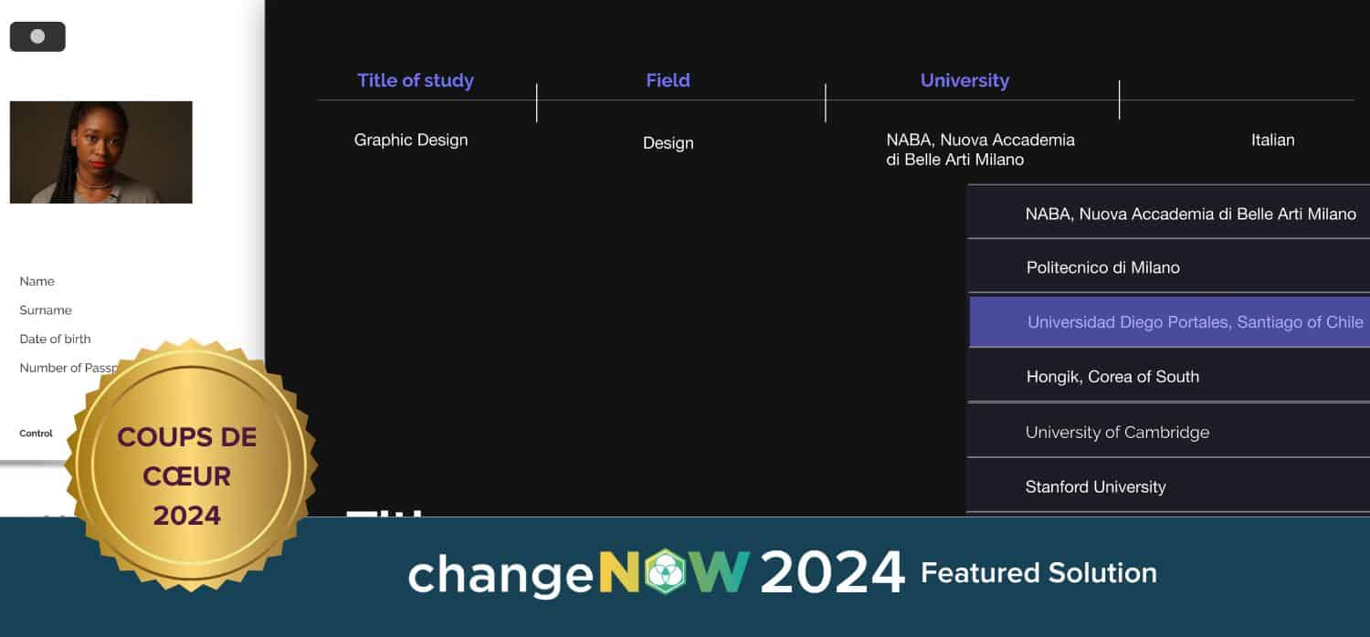Select University of Cambridge from the list

click(x=1116, y=432)
